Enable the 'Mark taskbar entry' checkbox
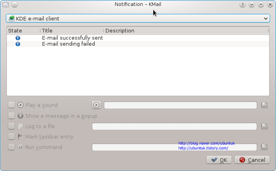This screenshot has height=171, width=276. pos(12,137)
